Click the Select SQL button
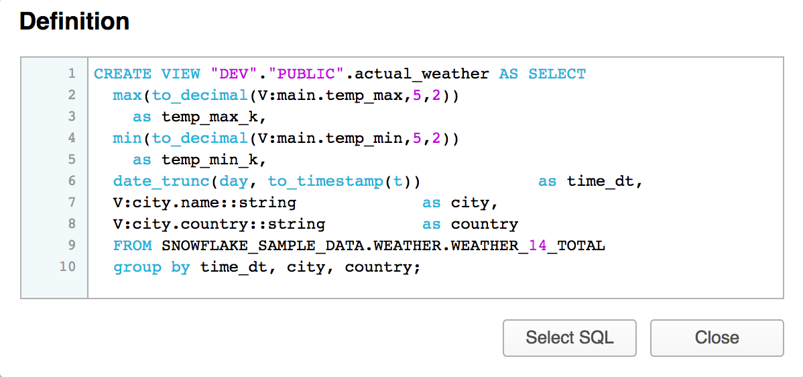Image resolution: width=803 pixels, height=377 pixels. tap(569, 337)
